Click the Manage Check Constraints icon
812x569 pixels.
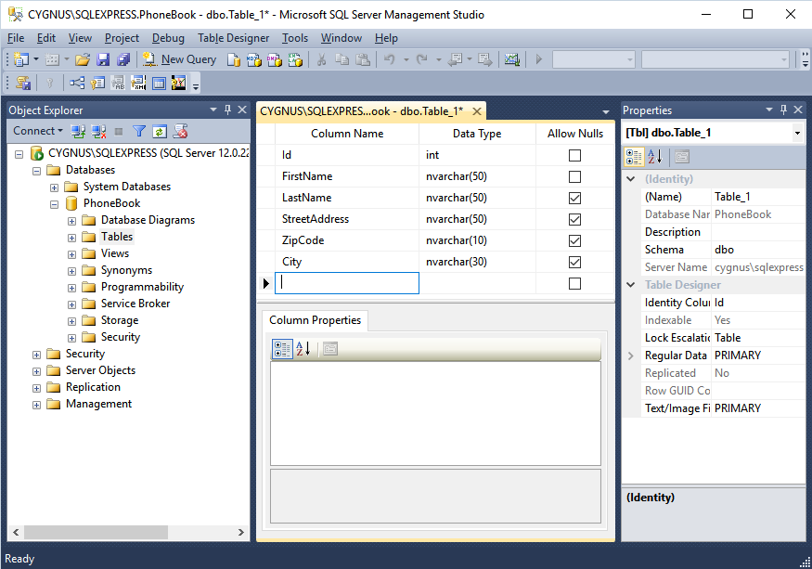point(159,83)
